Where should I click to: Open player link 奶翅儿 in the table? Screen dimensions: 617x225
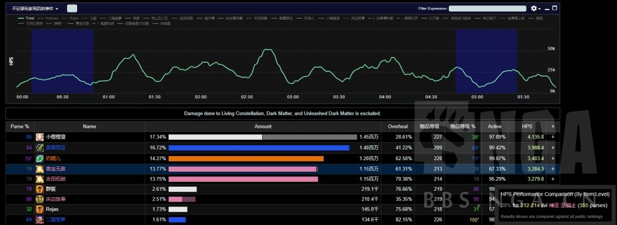[x=53, y=158]
